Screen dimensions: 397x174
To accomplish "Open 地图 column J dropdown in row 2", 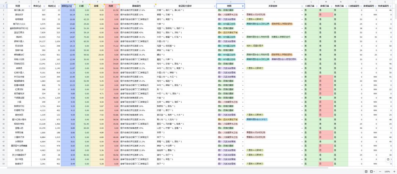I will point(243,10).
